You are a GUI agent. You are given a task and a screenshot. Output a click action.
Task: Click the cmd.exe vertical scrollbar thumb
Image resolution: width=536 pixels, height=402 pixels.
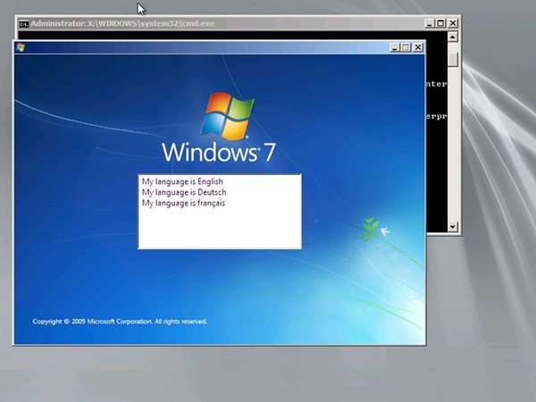(453, 60)
